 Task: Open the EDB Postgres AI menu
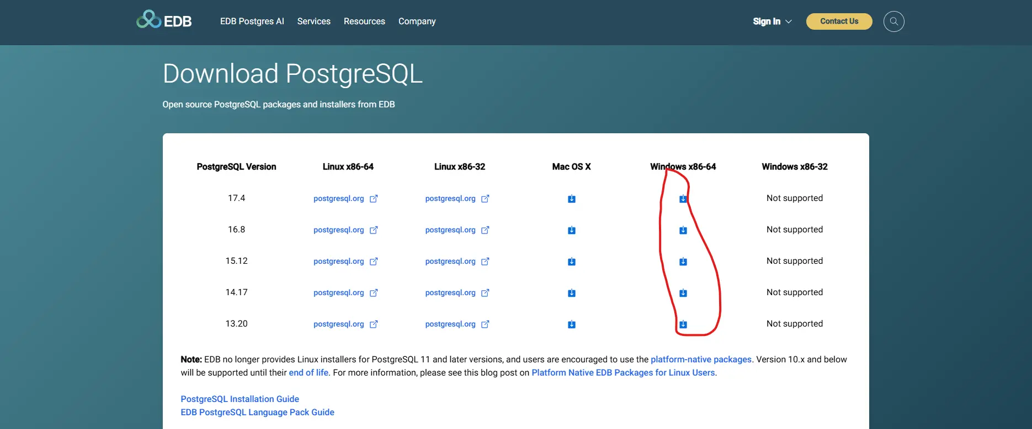[252, 21]
